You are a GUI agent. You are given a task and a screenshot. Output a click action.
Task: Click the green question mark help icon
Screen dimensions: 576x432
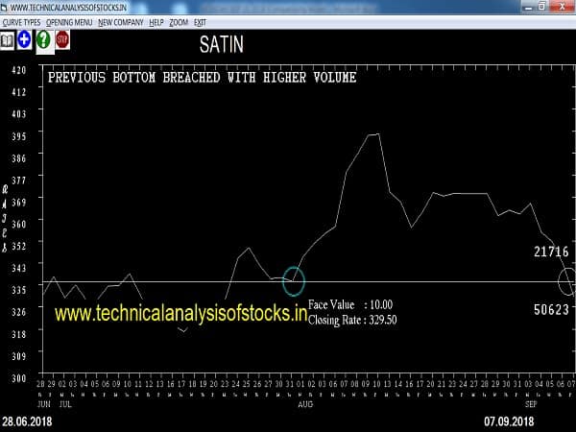tap(43, 40)
